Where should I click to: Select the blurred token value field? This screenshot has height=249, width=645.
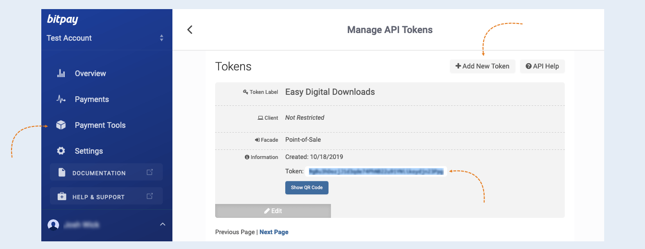pyautogui.click(x=376, y=171)
